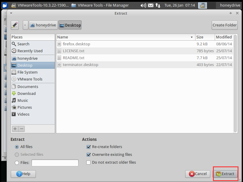The height and width of the screenshot is (182, 243).
Task: Open Recently Used in Places
Action: pos(33,51)
